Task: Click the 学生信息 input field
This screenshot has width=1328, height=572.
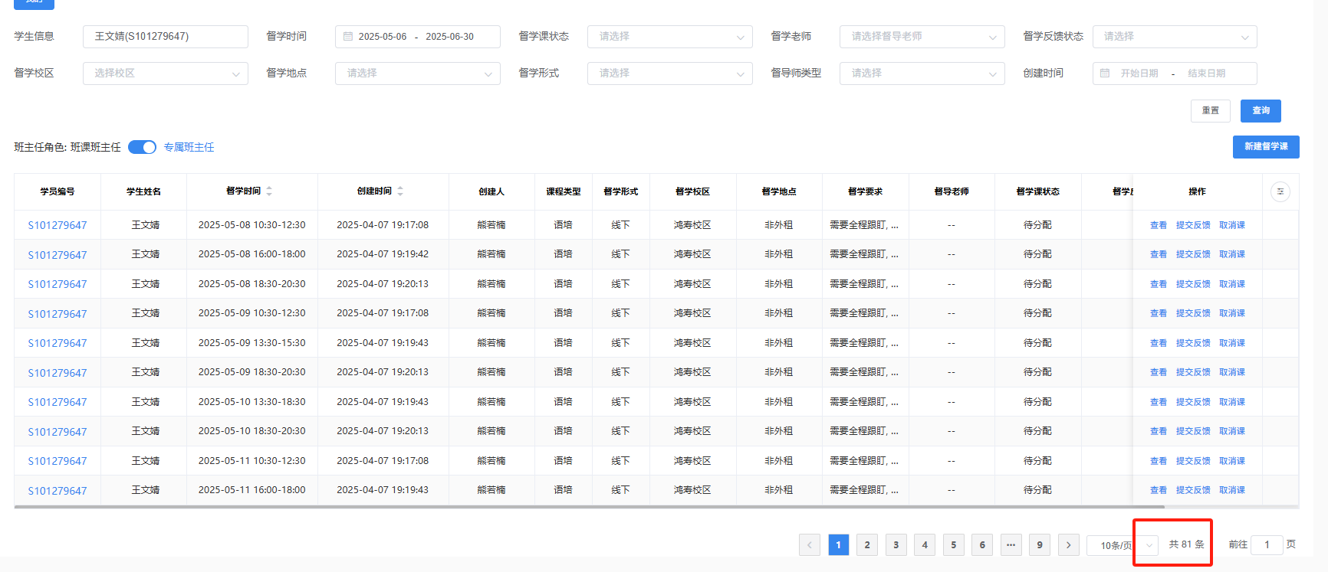Action: tap(165, 37)
